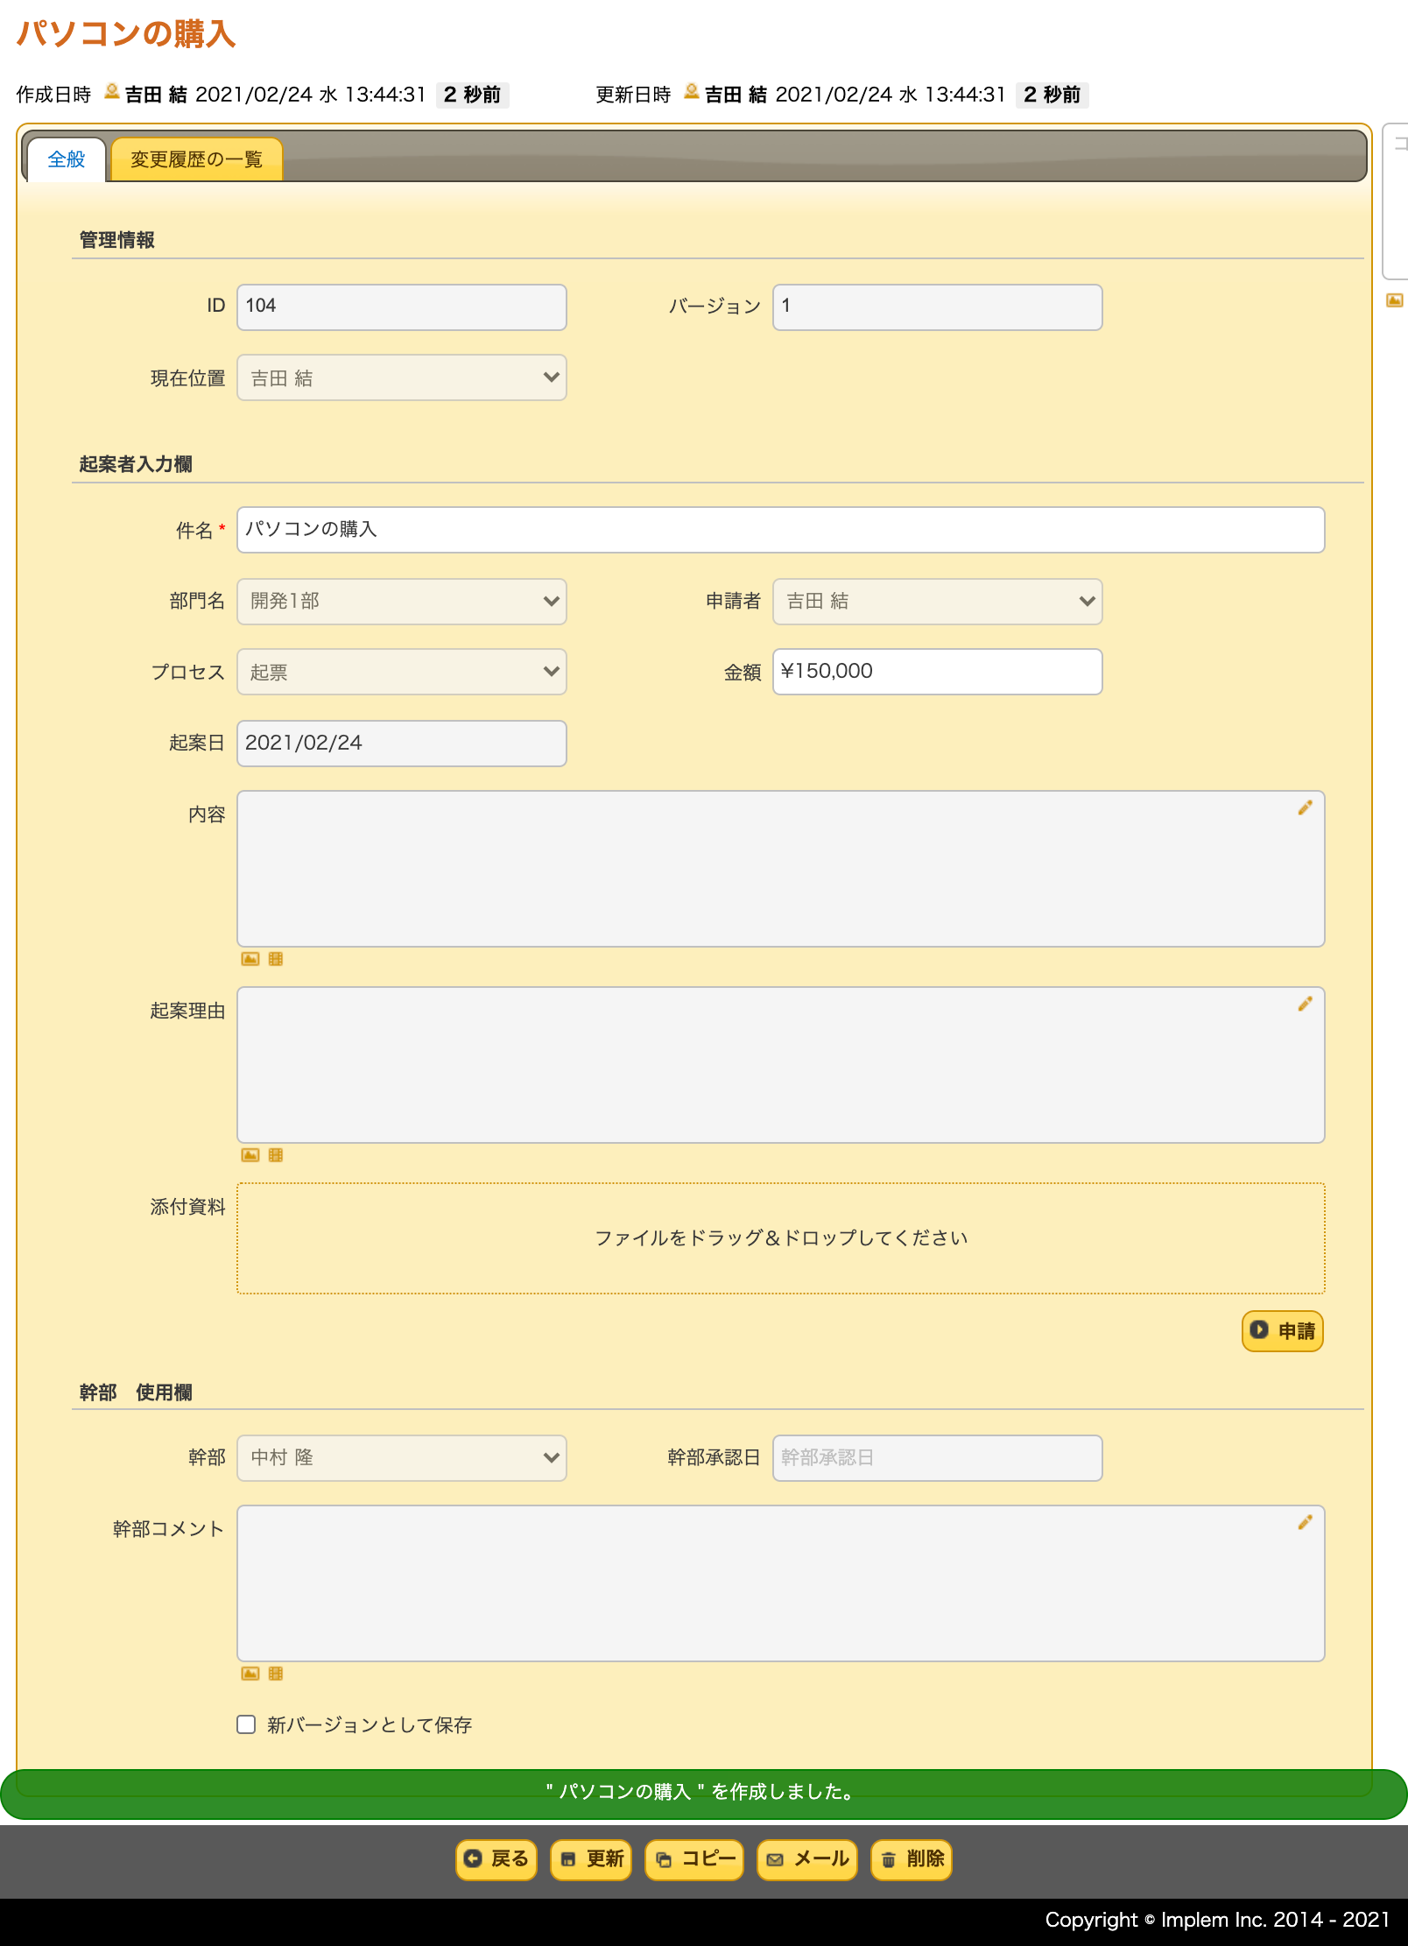Insert table icon below 幹部コメント field
The width and height of the screenshot is (1408, 1946).
(276, 1674)
